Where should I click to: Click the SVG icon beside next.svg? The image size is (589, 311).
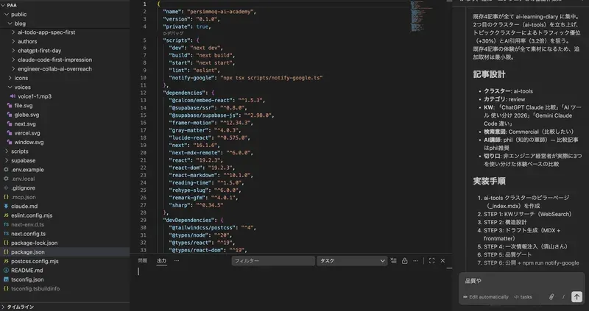tap(10, 124)
